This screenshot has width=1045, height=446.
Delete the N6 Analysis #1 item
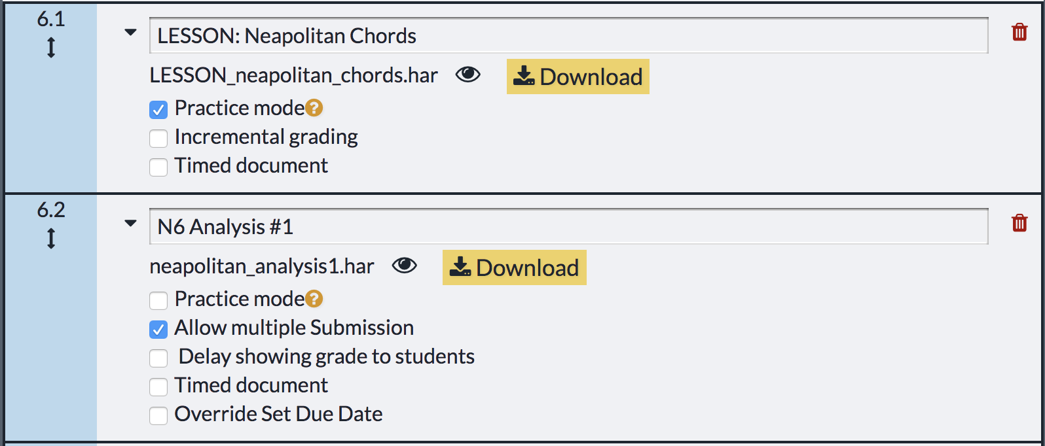pos(1019,223)
